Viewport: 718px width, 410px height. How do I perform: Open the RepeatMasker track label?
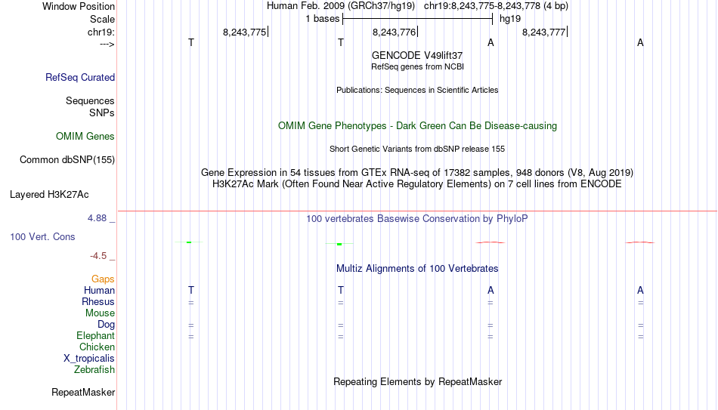tap(83, 392)
